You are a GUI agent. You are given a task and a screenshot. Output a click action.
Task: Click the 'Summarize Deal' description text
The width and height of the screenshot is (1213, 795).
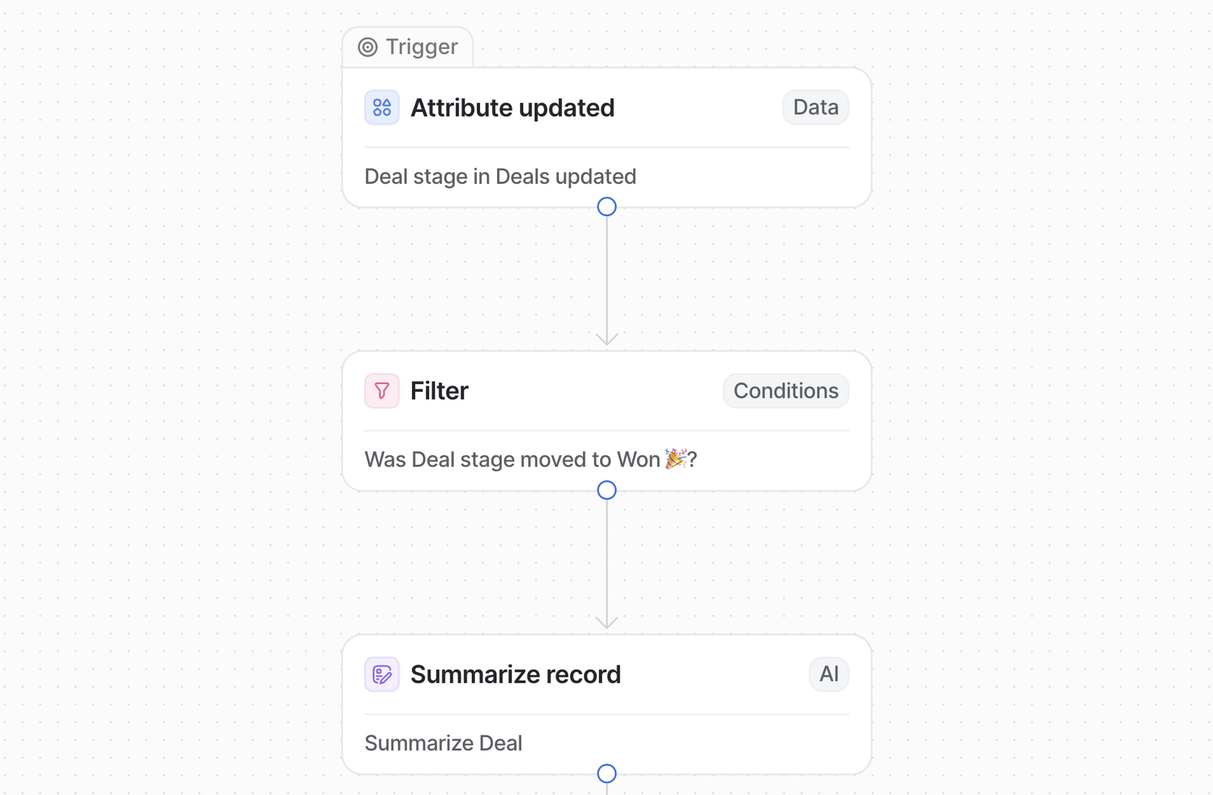444,743
